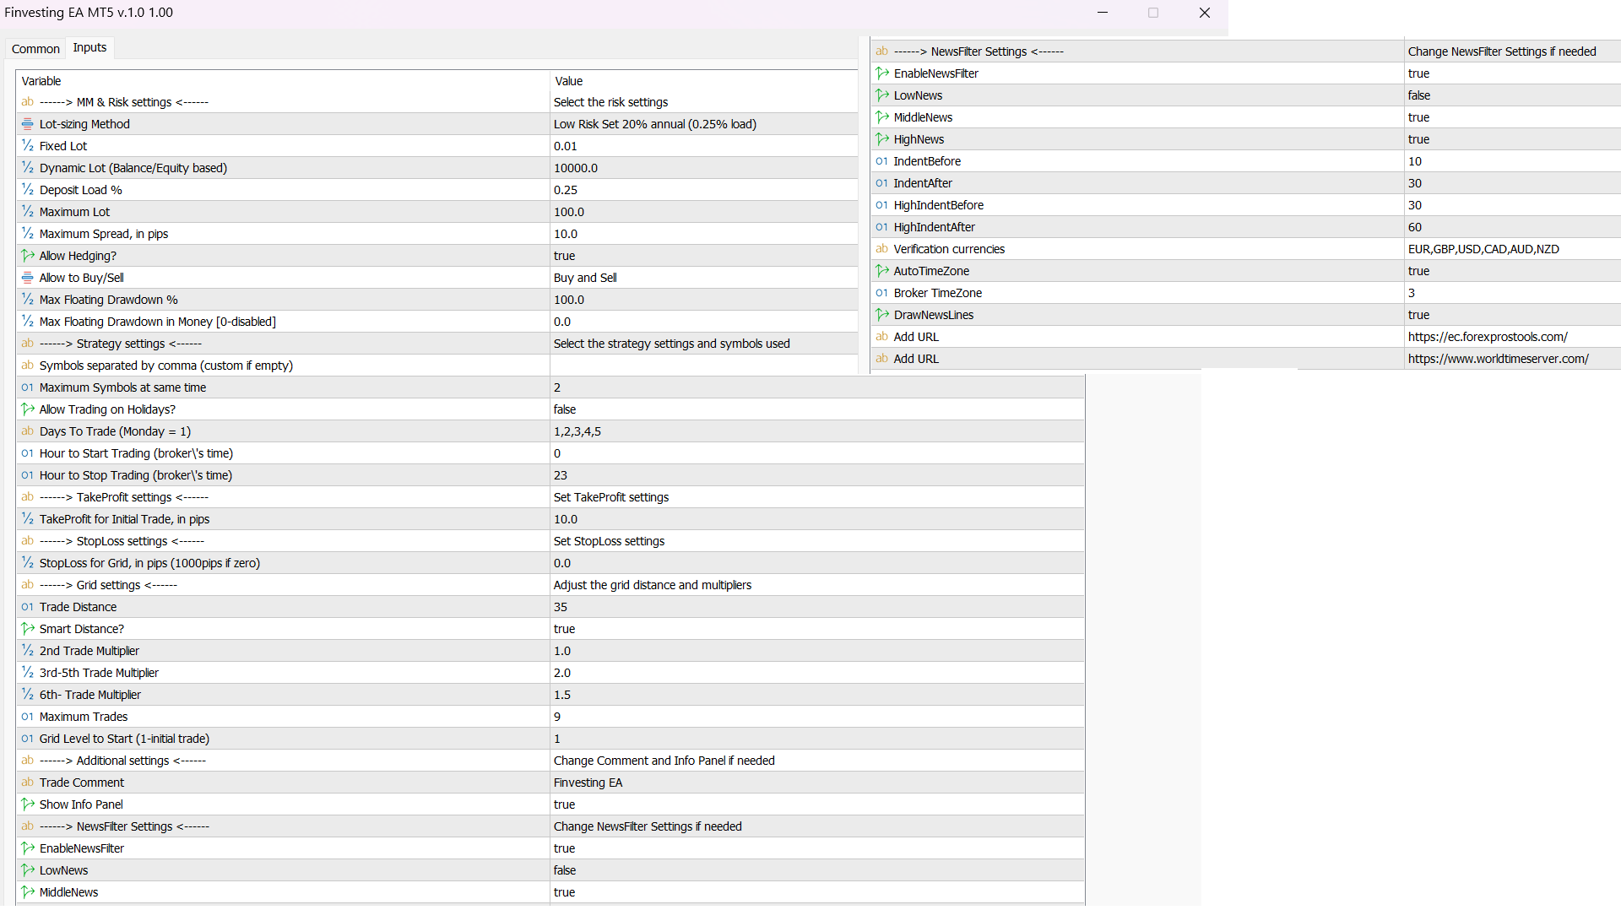Click the fraction icon next to Fixed Lot

28,146
